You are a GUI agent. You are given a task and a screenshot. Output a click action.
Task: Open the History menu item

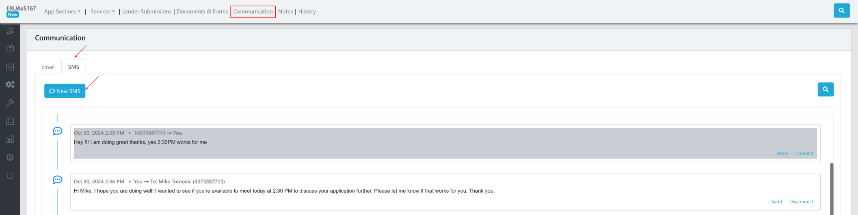coord(307,12)
